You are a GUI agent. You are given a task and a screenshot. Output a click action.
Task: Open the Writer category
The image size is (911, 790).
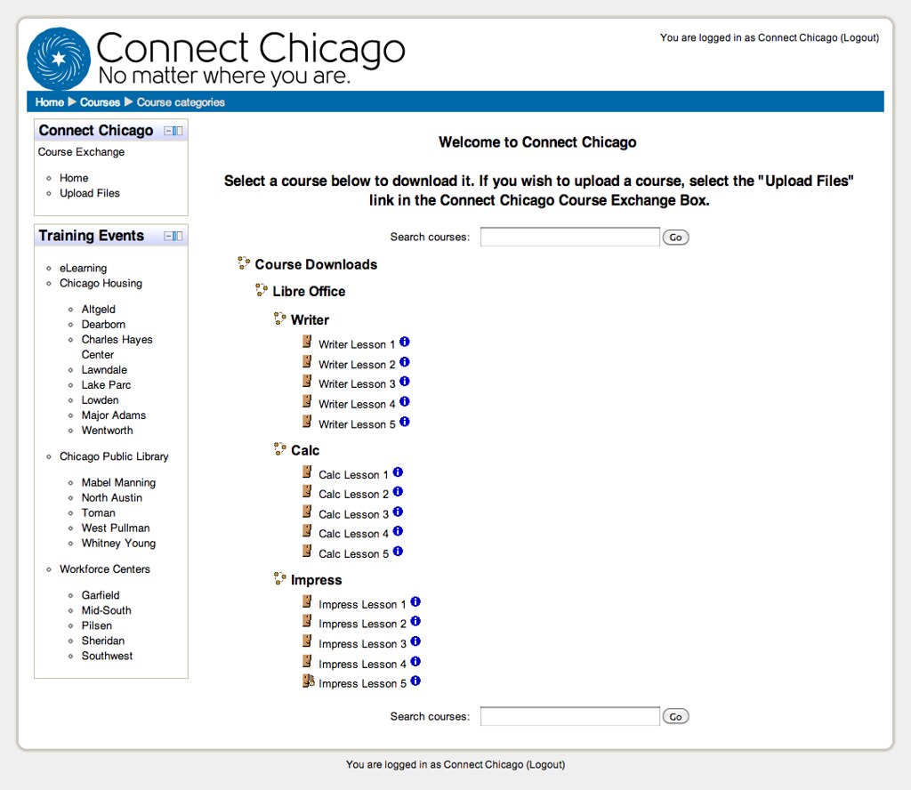tap(310, 320)
